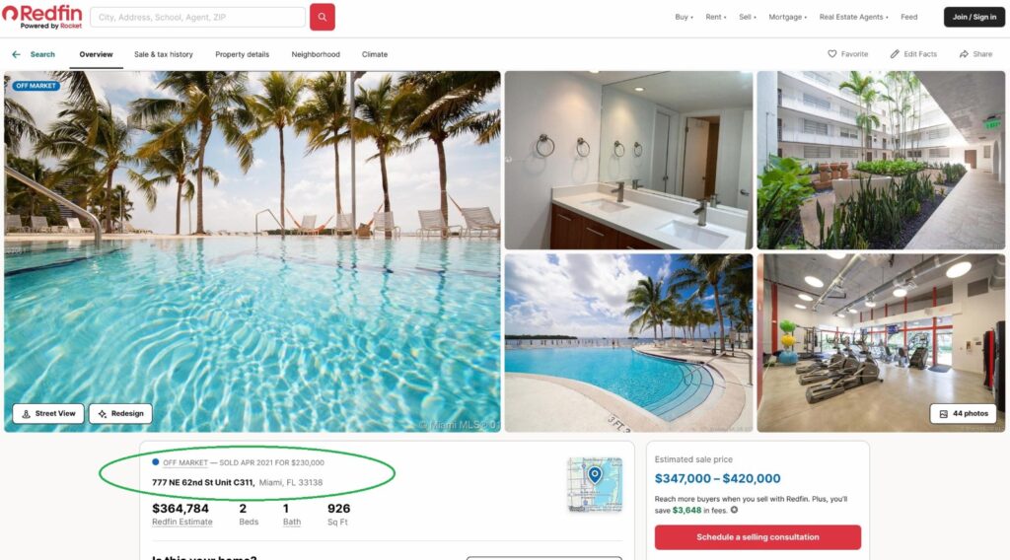Expand the Buy dropdown menu
This screenshot has height=560, width=1010.
tap(684, 17)
